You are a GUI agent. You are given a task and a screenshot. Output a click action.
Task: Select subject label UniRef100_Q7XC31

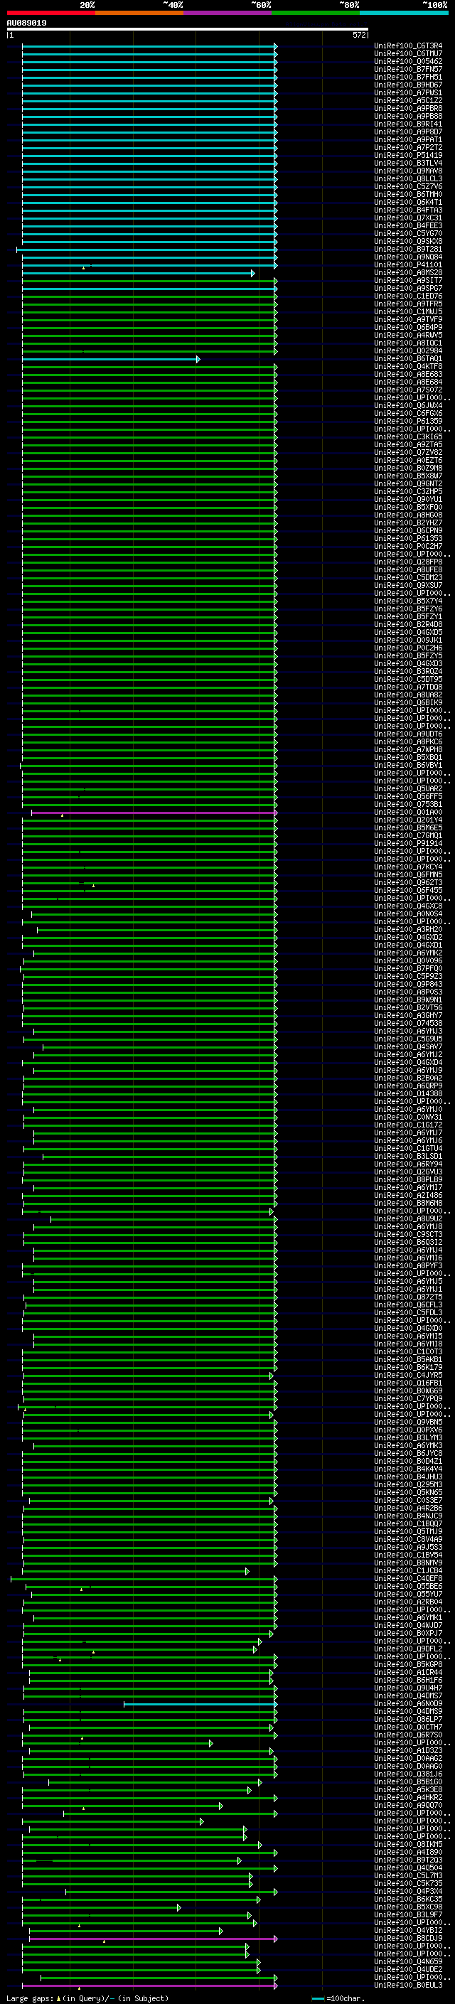coord(408,218)
